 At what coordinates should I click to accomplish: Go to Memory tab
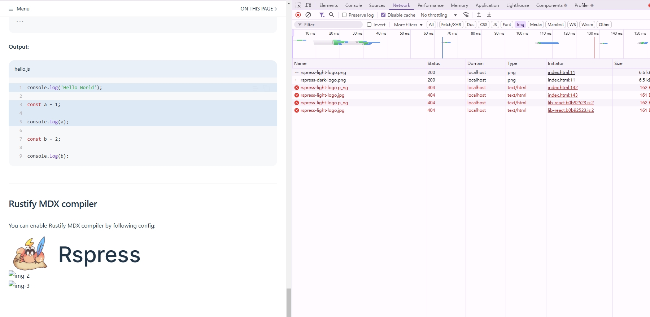coord(459,5)
